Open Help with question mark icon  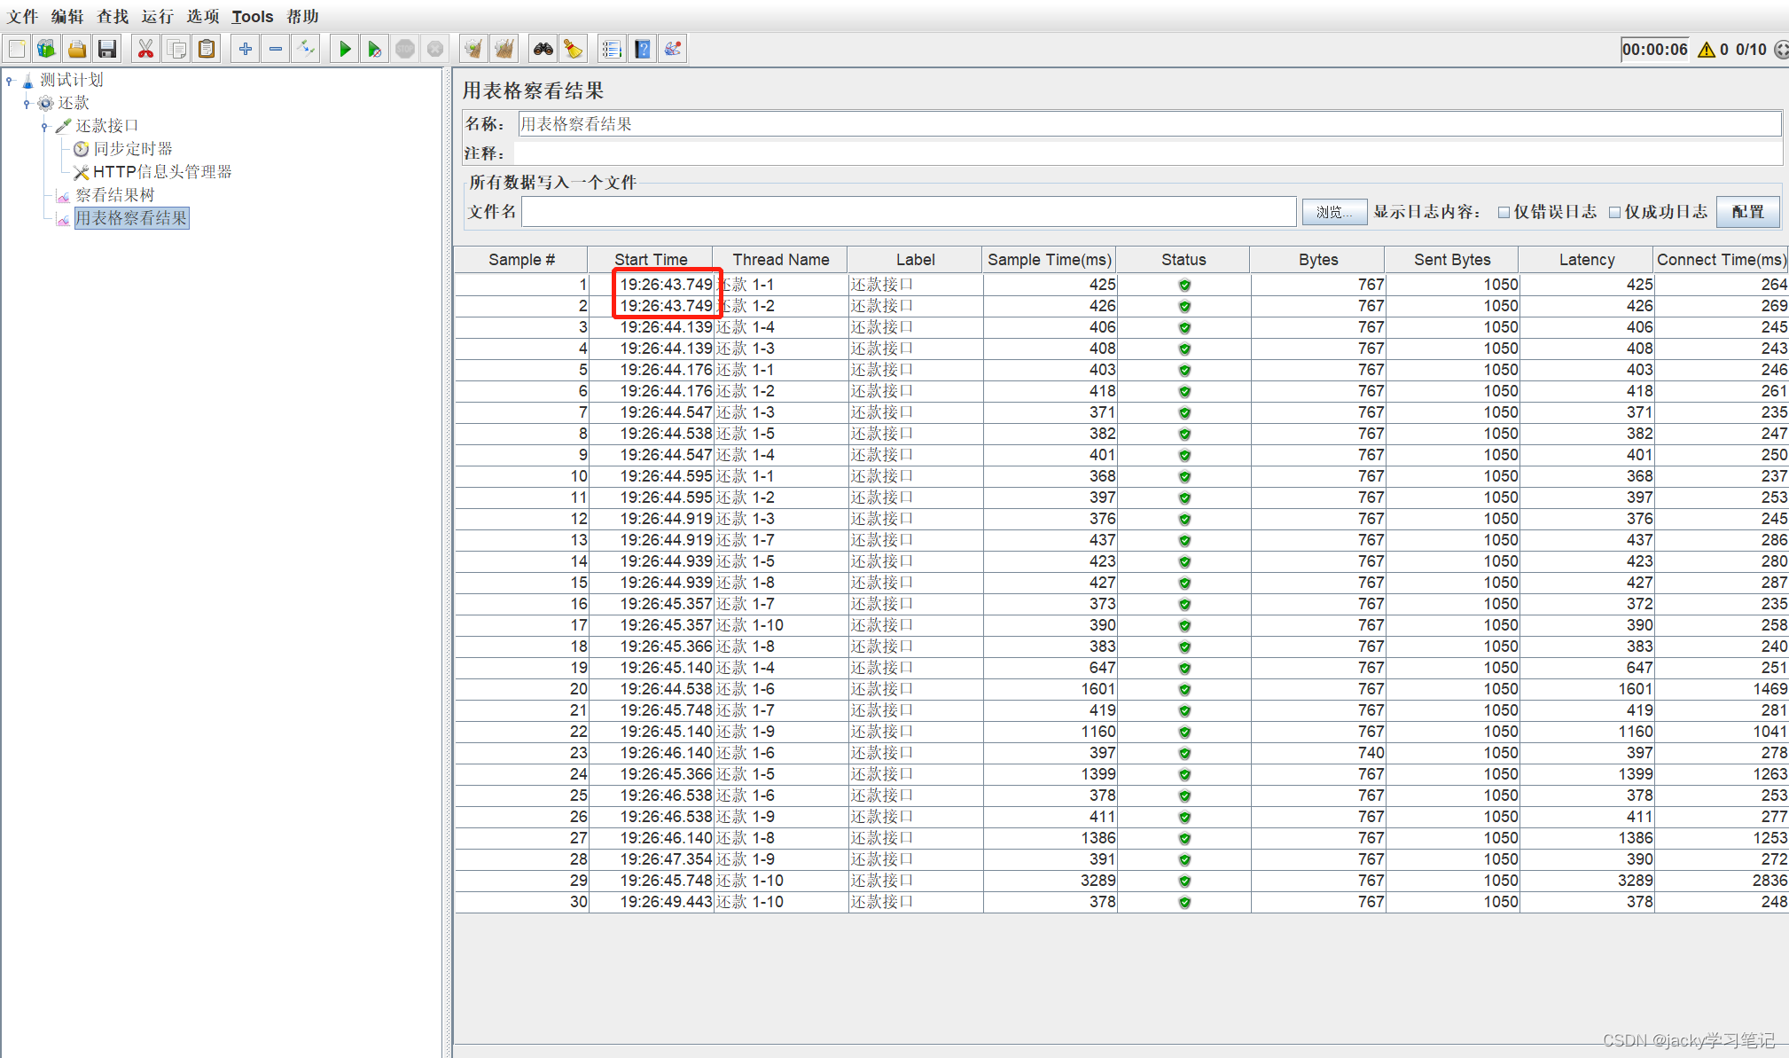643,49
